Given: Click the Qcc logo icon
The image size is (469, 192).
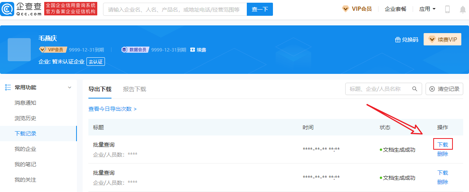Looking at the screenshot, I should (x=8, y=9).
